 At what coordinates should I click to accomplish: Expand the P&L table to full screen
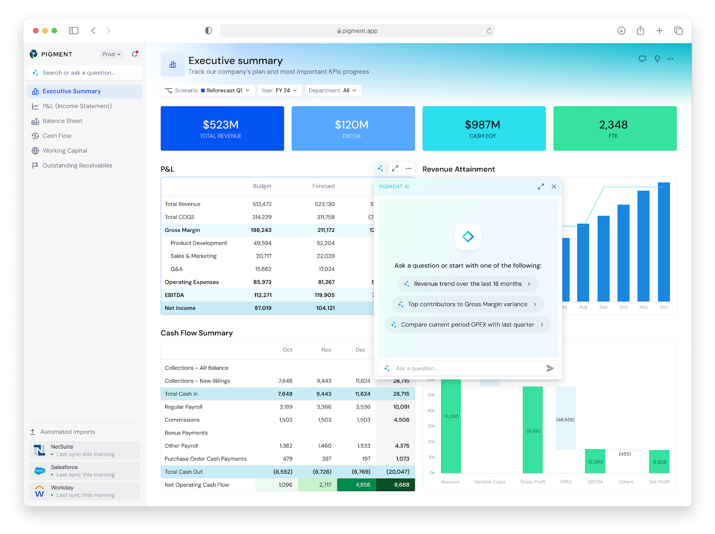[x=395, y=168]
